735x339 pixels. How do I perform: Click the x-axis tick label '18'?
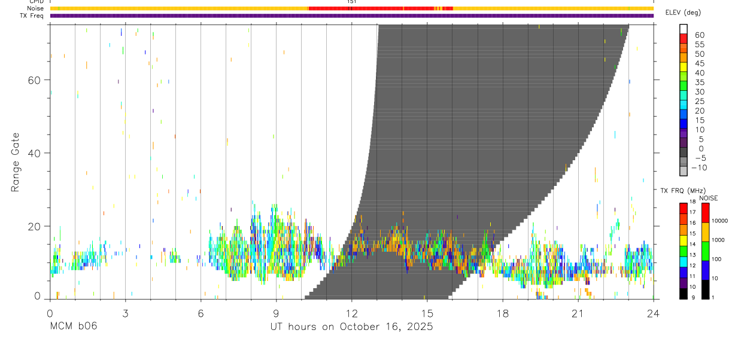coord(502,313)
